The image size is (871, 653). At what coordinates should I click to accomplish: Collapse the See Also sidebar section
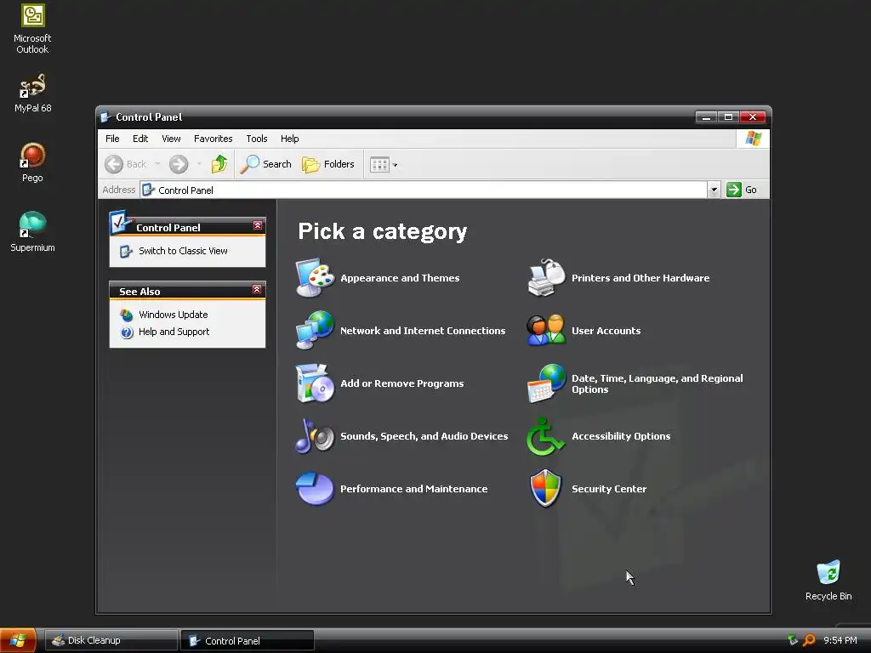point(257,289)
